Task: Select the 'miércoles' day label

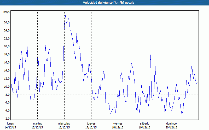Action: 64,123
